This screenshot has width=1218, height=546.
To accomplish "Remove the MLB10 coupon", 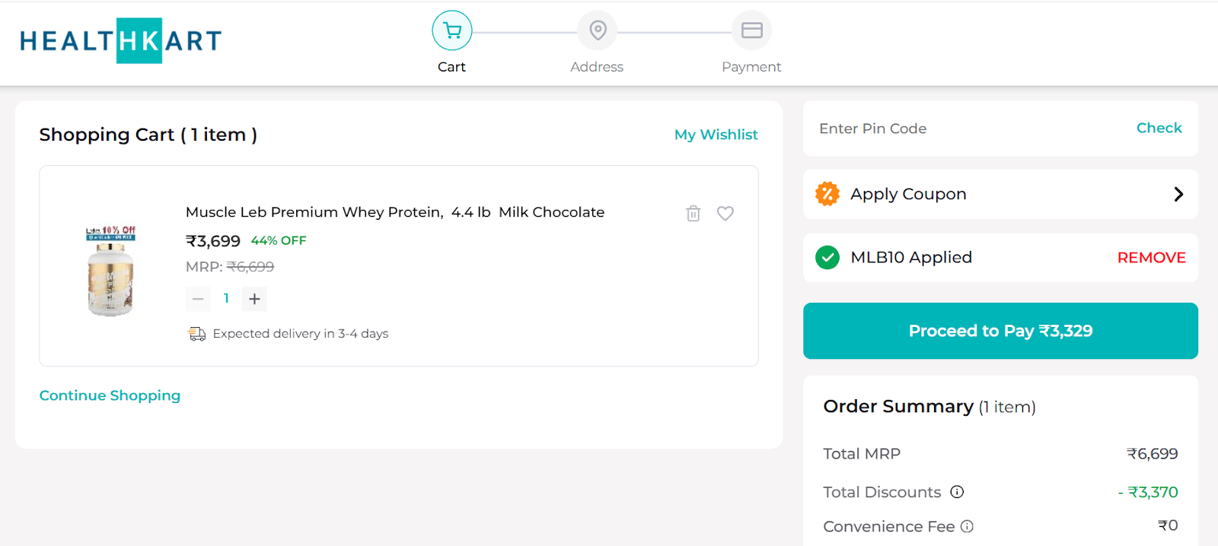I will [x=1150, y=257].
